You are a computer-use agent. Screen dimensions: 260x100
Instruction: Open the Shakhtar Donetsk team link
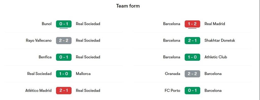click(x=220, y=40)
